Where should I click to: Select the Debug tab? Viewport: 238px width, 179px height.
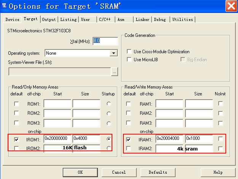point(160,19)
